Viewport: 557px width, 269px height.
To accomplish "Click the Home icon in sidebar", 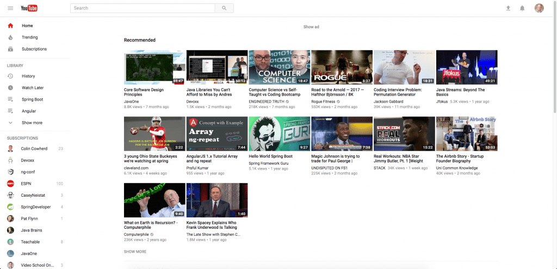I will [10, 26].
